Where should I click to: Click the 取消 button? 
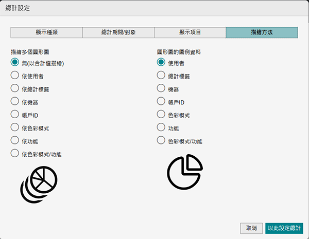coord(251,228)
